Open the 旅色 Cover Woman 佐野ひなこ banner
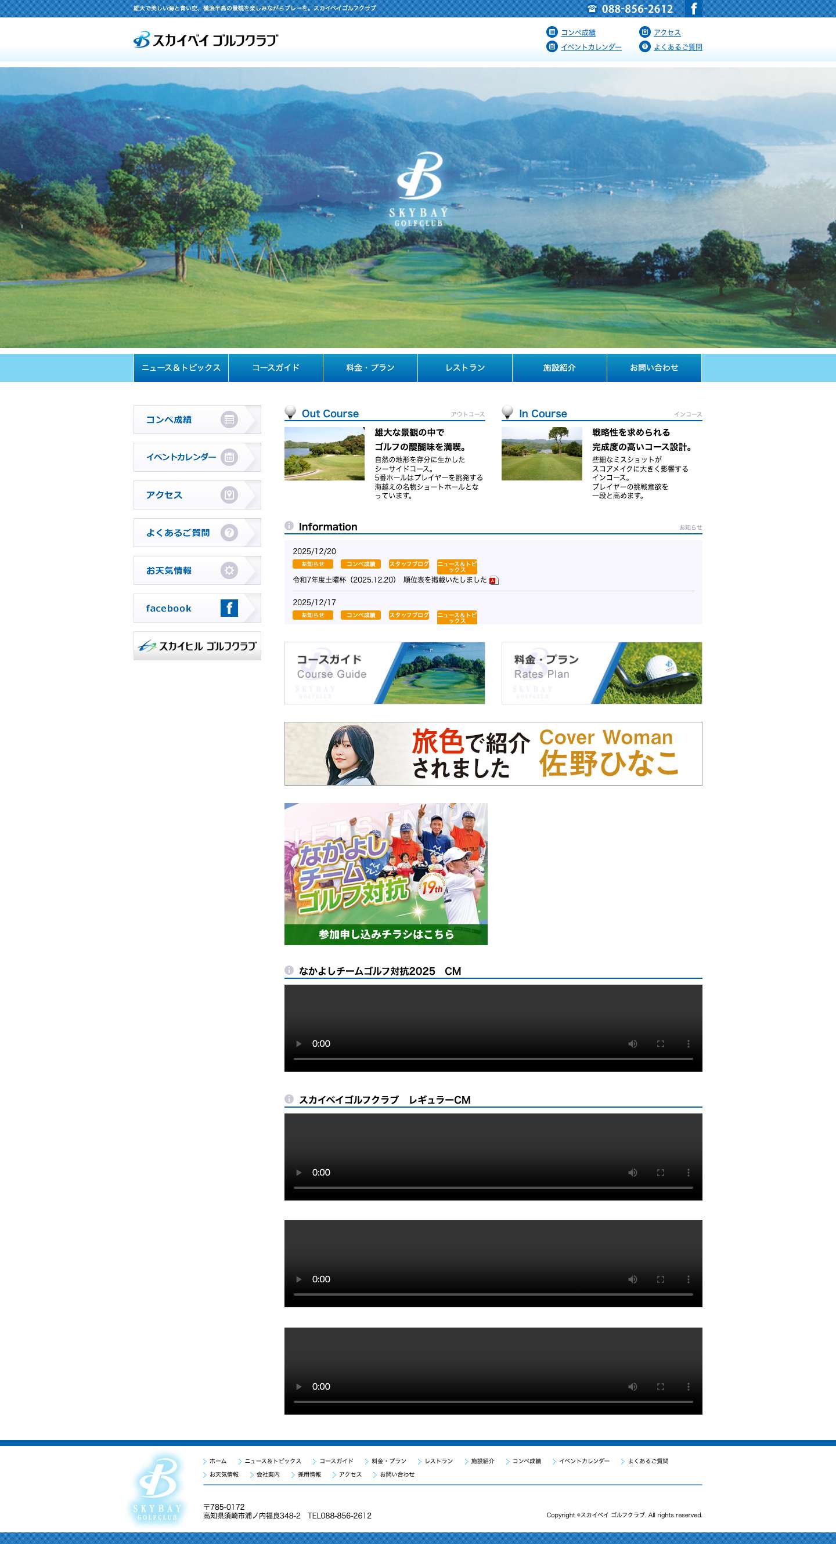The width and height of the screenshot is (836, 1544). (x=493, y=753)
